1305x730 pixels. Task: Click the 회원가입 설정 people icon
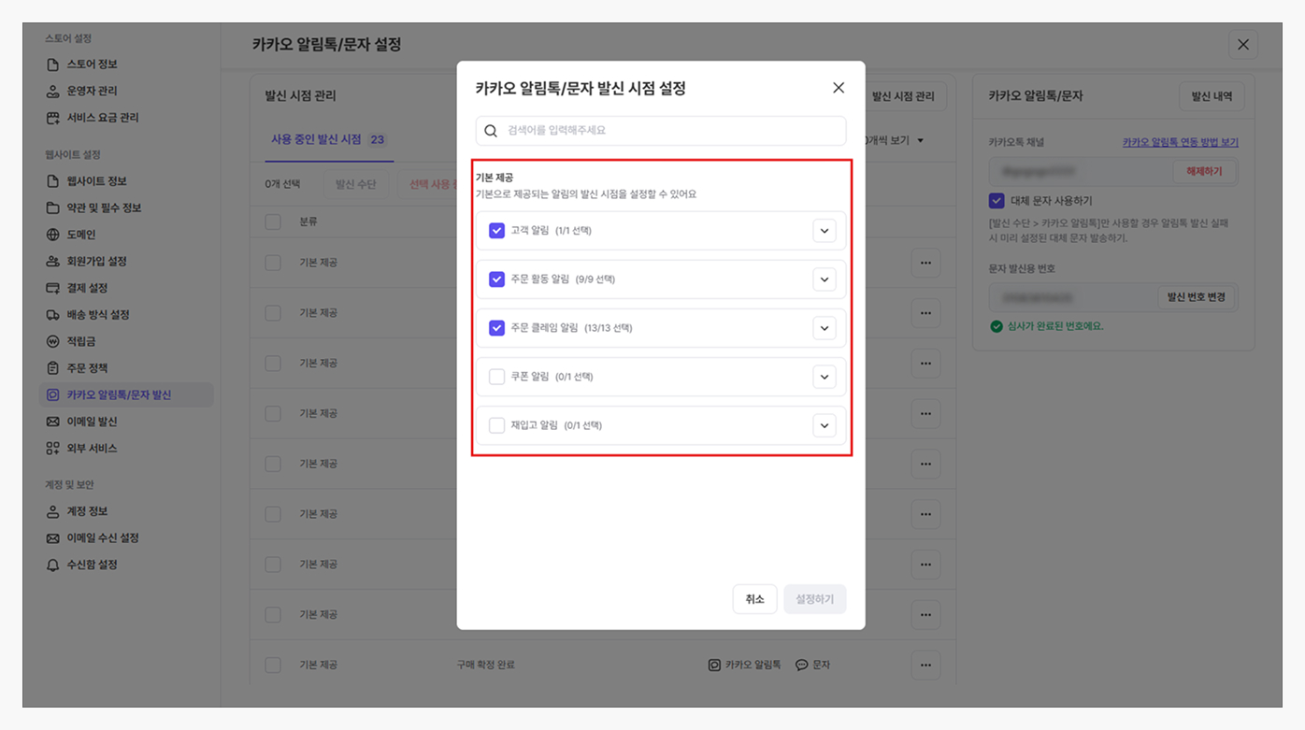[53, 261]
